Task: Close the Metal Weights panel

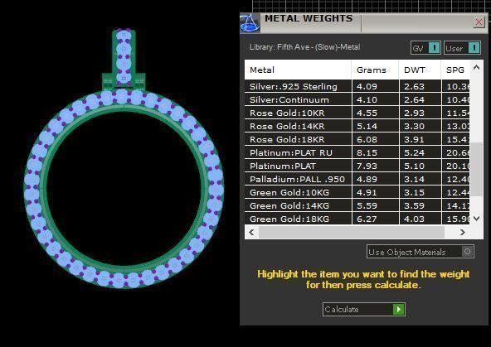Action: (x=479, y=22)
